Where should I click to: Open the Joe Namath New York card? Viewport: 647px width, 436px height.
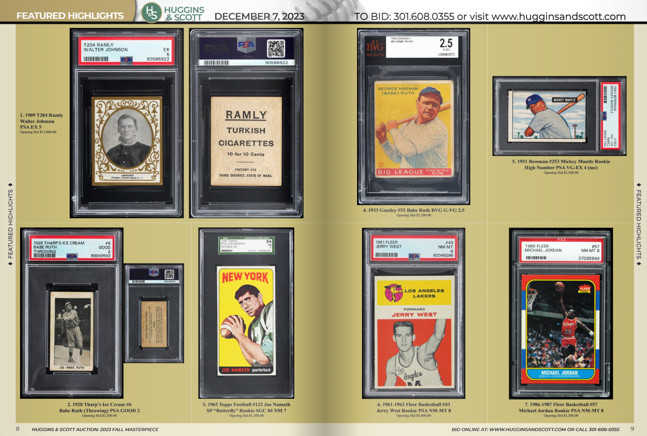point(246,320)
